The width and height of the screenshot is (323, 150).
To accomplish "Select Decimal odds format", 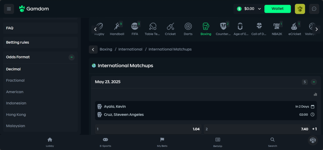I will [x=13, y=69].
